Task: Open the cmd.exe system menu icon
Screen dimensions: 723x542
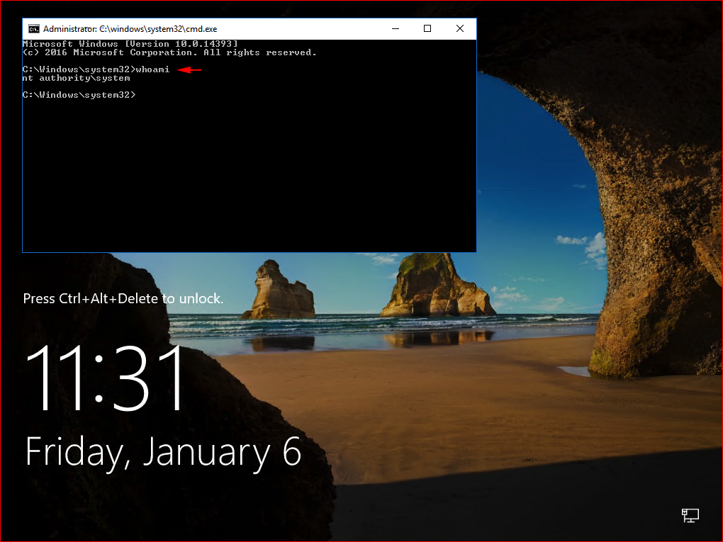Action: (33, 29)
